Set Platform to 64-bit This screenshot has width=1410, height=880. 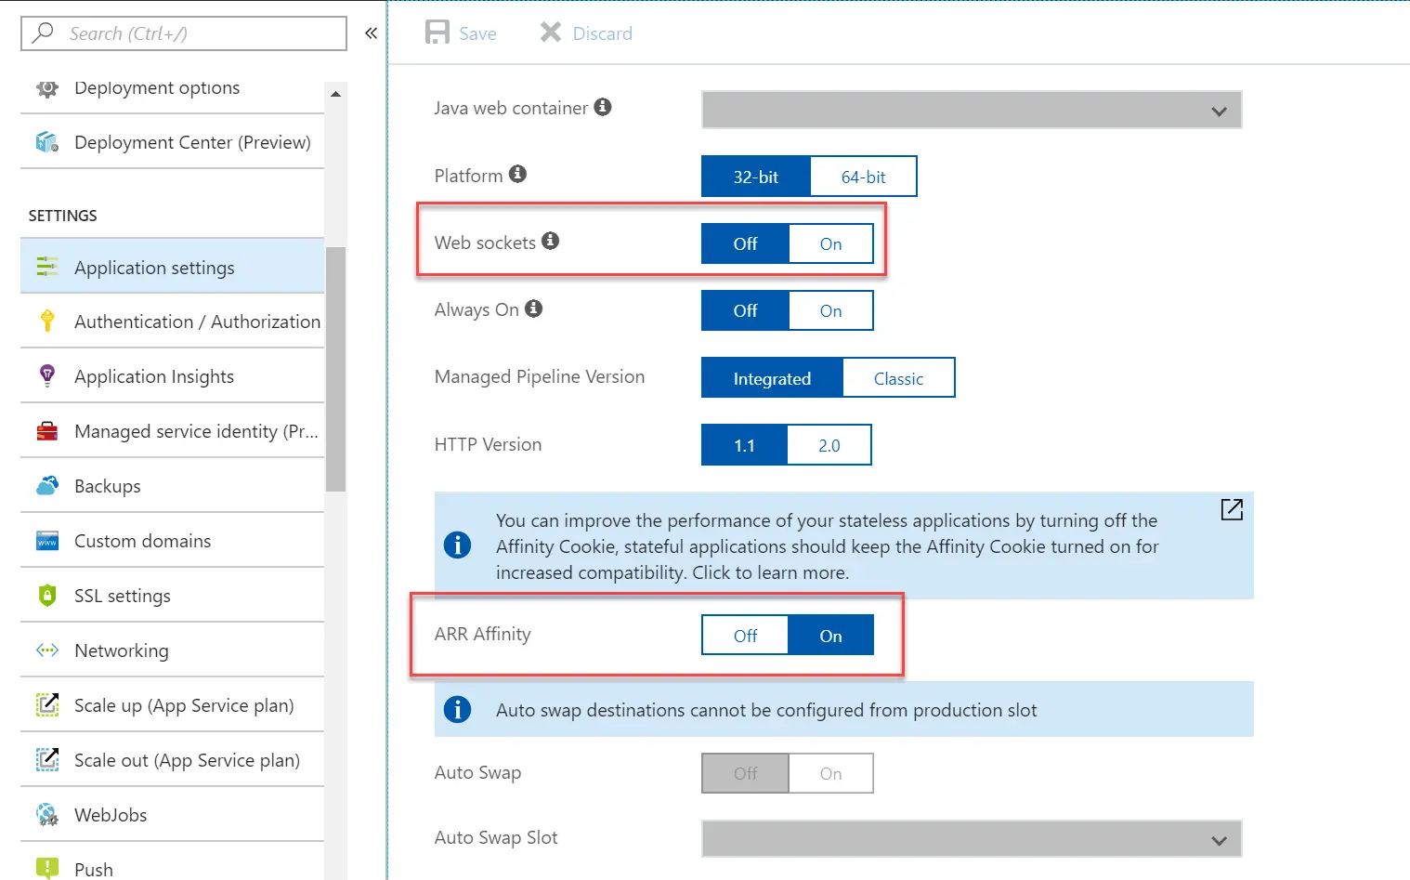coord(863,177)
